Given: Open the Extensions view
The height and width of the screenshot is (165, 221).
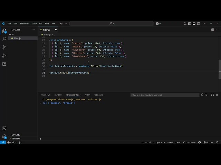Looking at the screenshot, I should pos(4,64).
